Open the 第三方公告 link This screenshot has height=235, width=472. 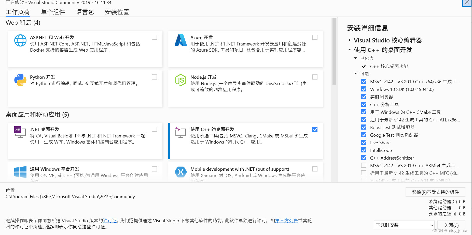click(286, 221)
